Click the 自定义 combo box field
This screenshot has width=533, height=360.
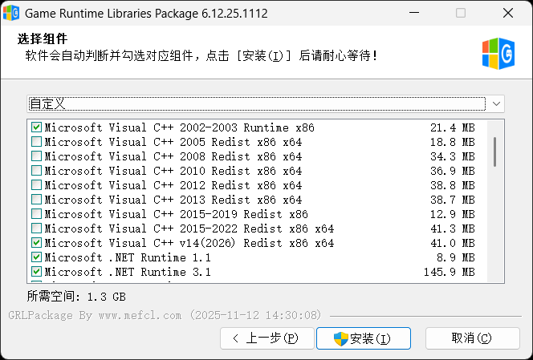[266, 103]
